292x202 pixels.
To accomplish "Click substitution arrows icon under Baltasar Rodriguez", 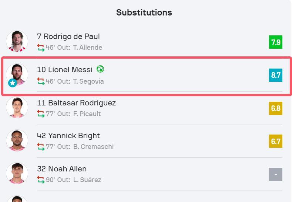I will click(41, 114).
